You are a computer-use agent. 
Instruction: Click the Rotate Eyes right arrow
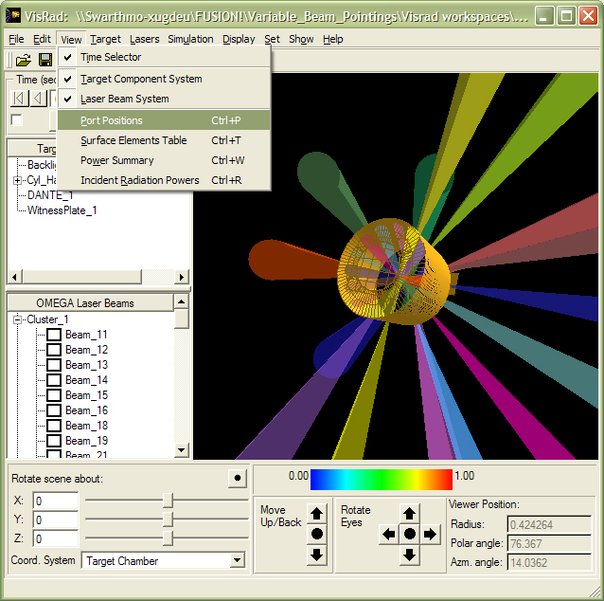pyautogui.click(x=431, y=535)
